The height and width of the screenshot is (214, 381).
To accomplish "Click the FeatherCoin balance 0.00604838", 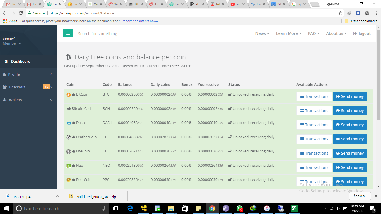I will pos(131,137).
